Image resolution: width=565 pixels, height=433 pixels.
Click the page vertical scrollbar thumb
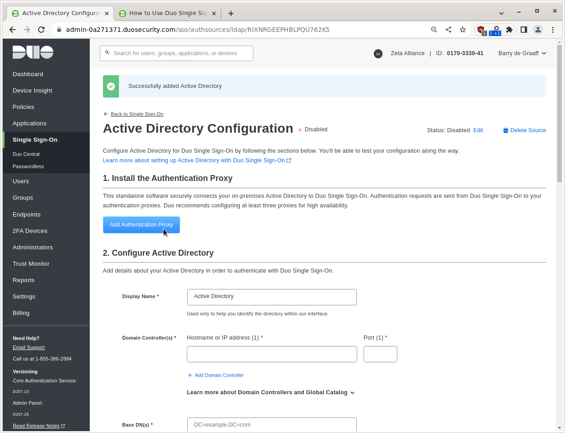[x=560, y=114]
